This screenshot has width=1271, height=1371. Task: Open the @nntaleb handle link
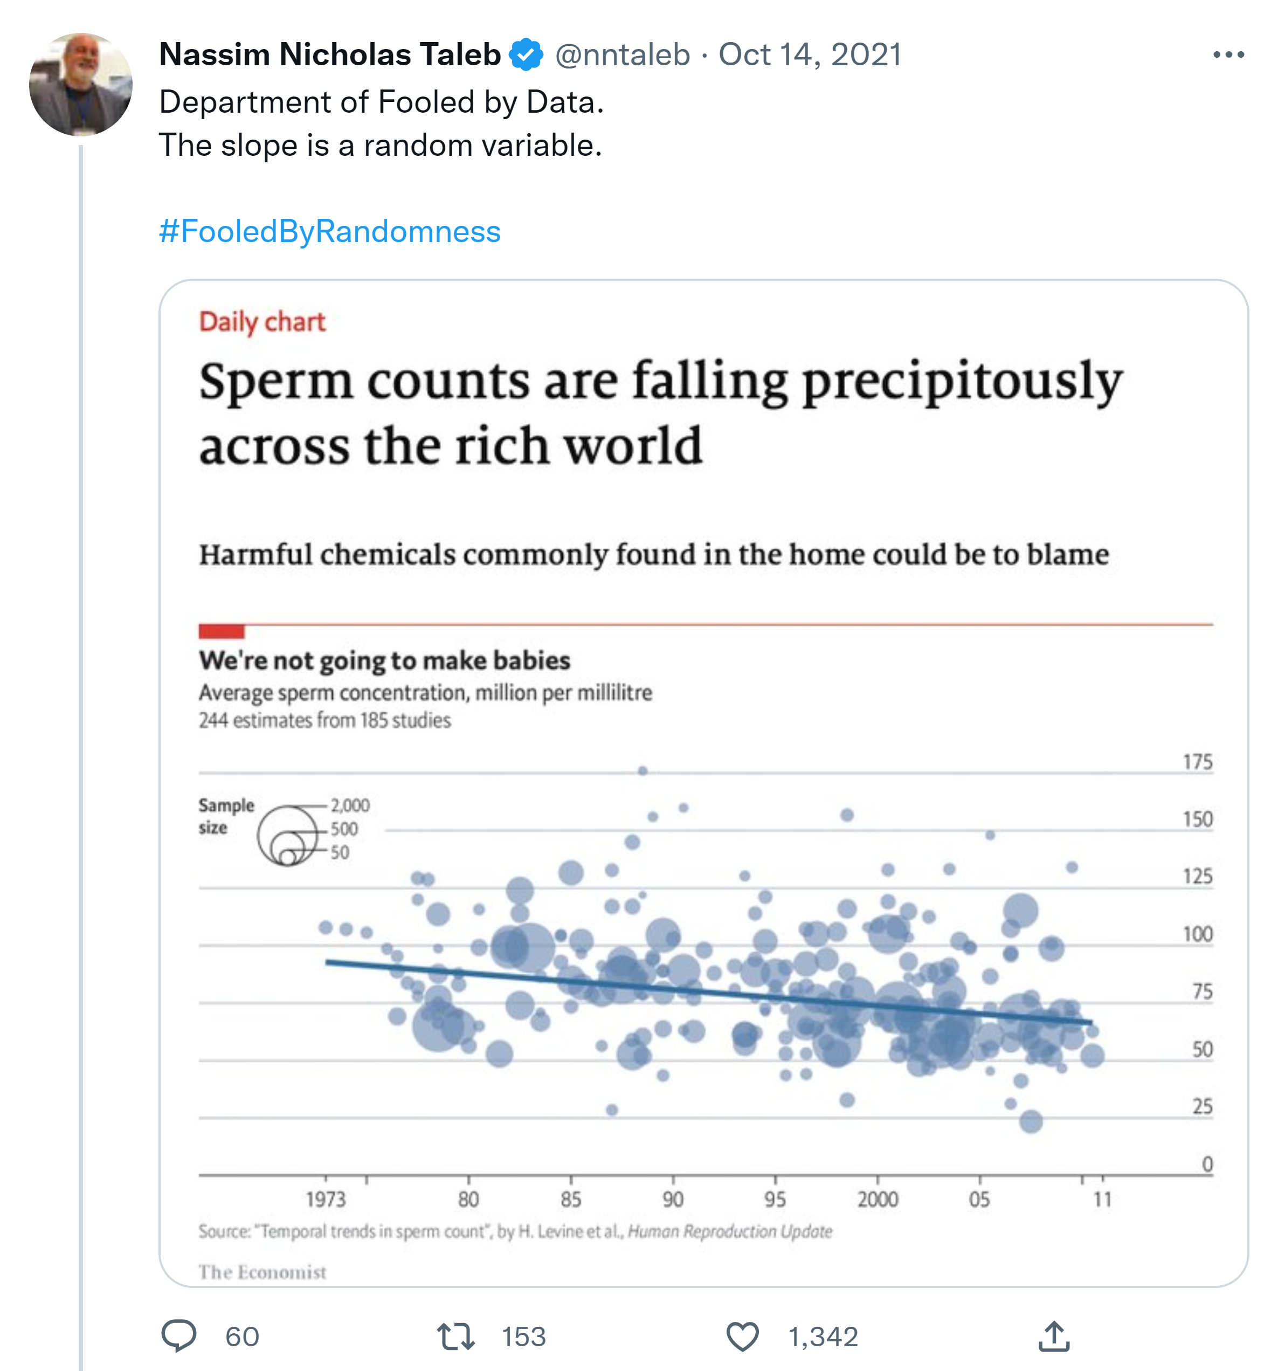[623, 55]
